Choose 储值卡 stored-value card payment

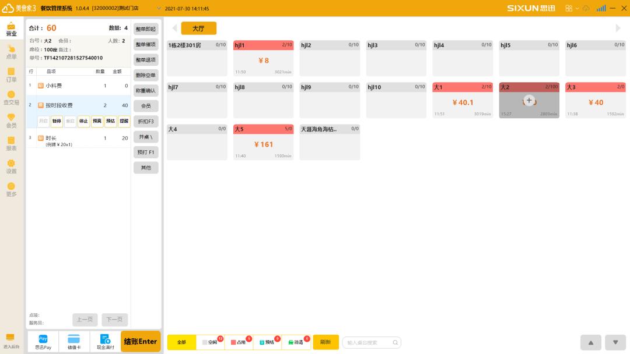click(73, 342)
